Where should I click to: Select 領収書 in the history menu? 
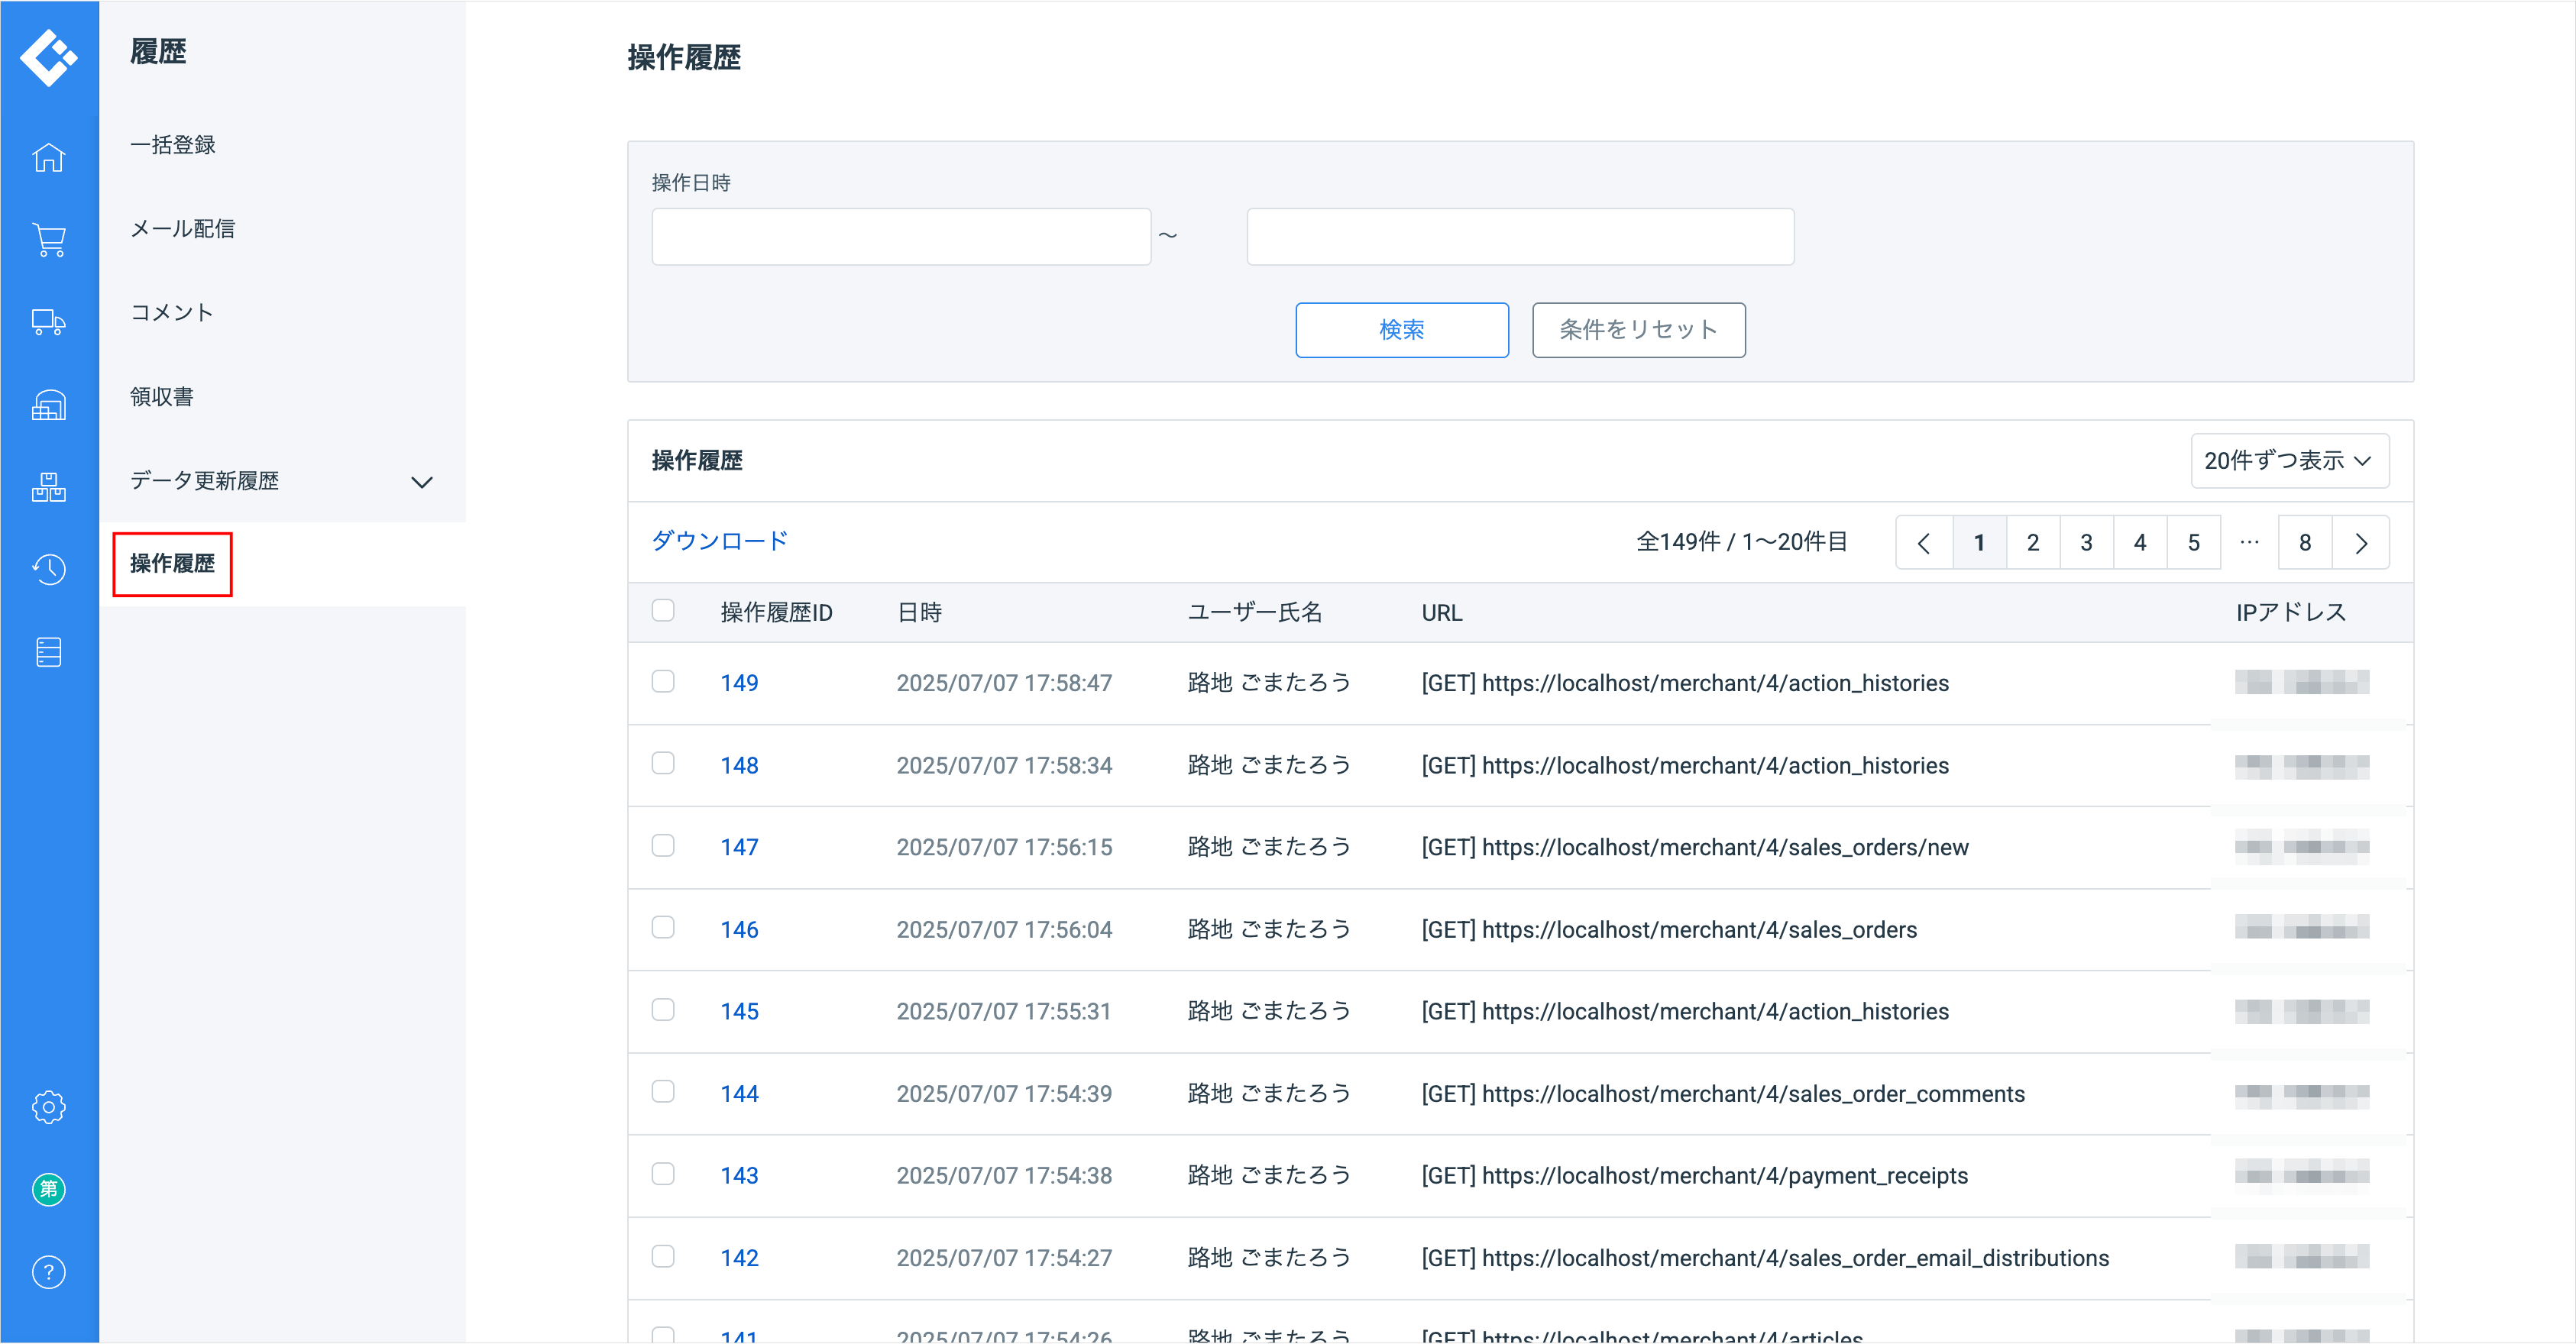pyautogui.click(x=162, y=396)
